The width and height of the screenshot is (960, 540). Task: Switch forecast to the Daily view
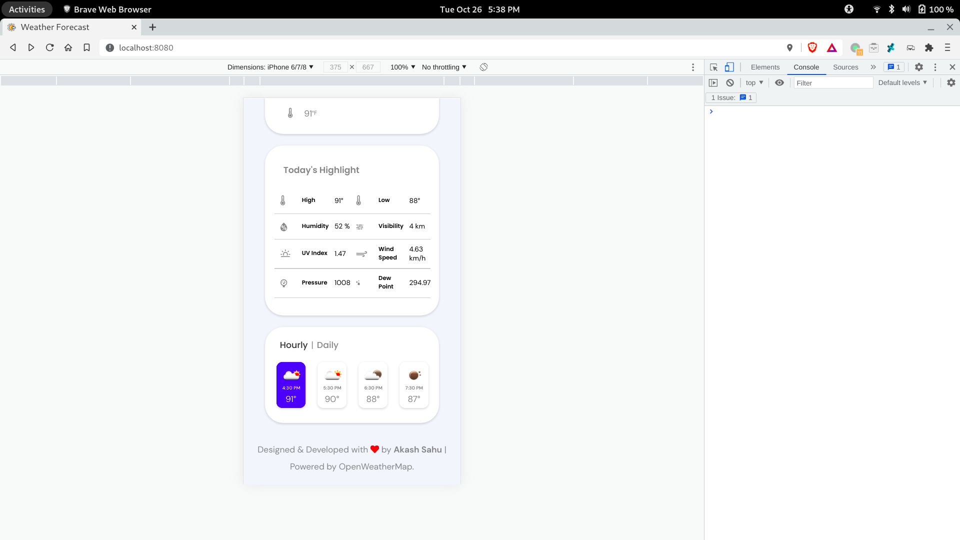[x=327, y=345]
